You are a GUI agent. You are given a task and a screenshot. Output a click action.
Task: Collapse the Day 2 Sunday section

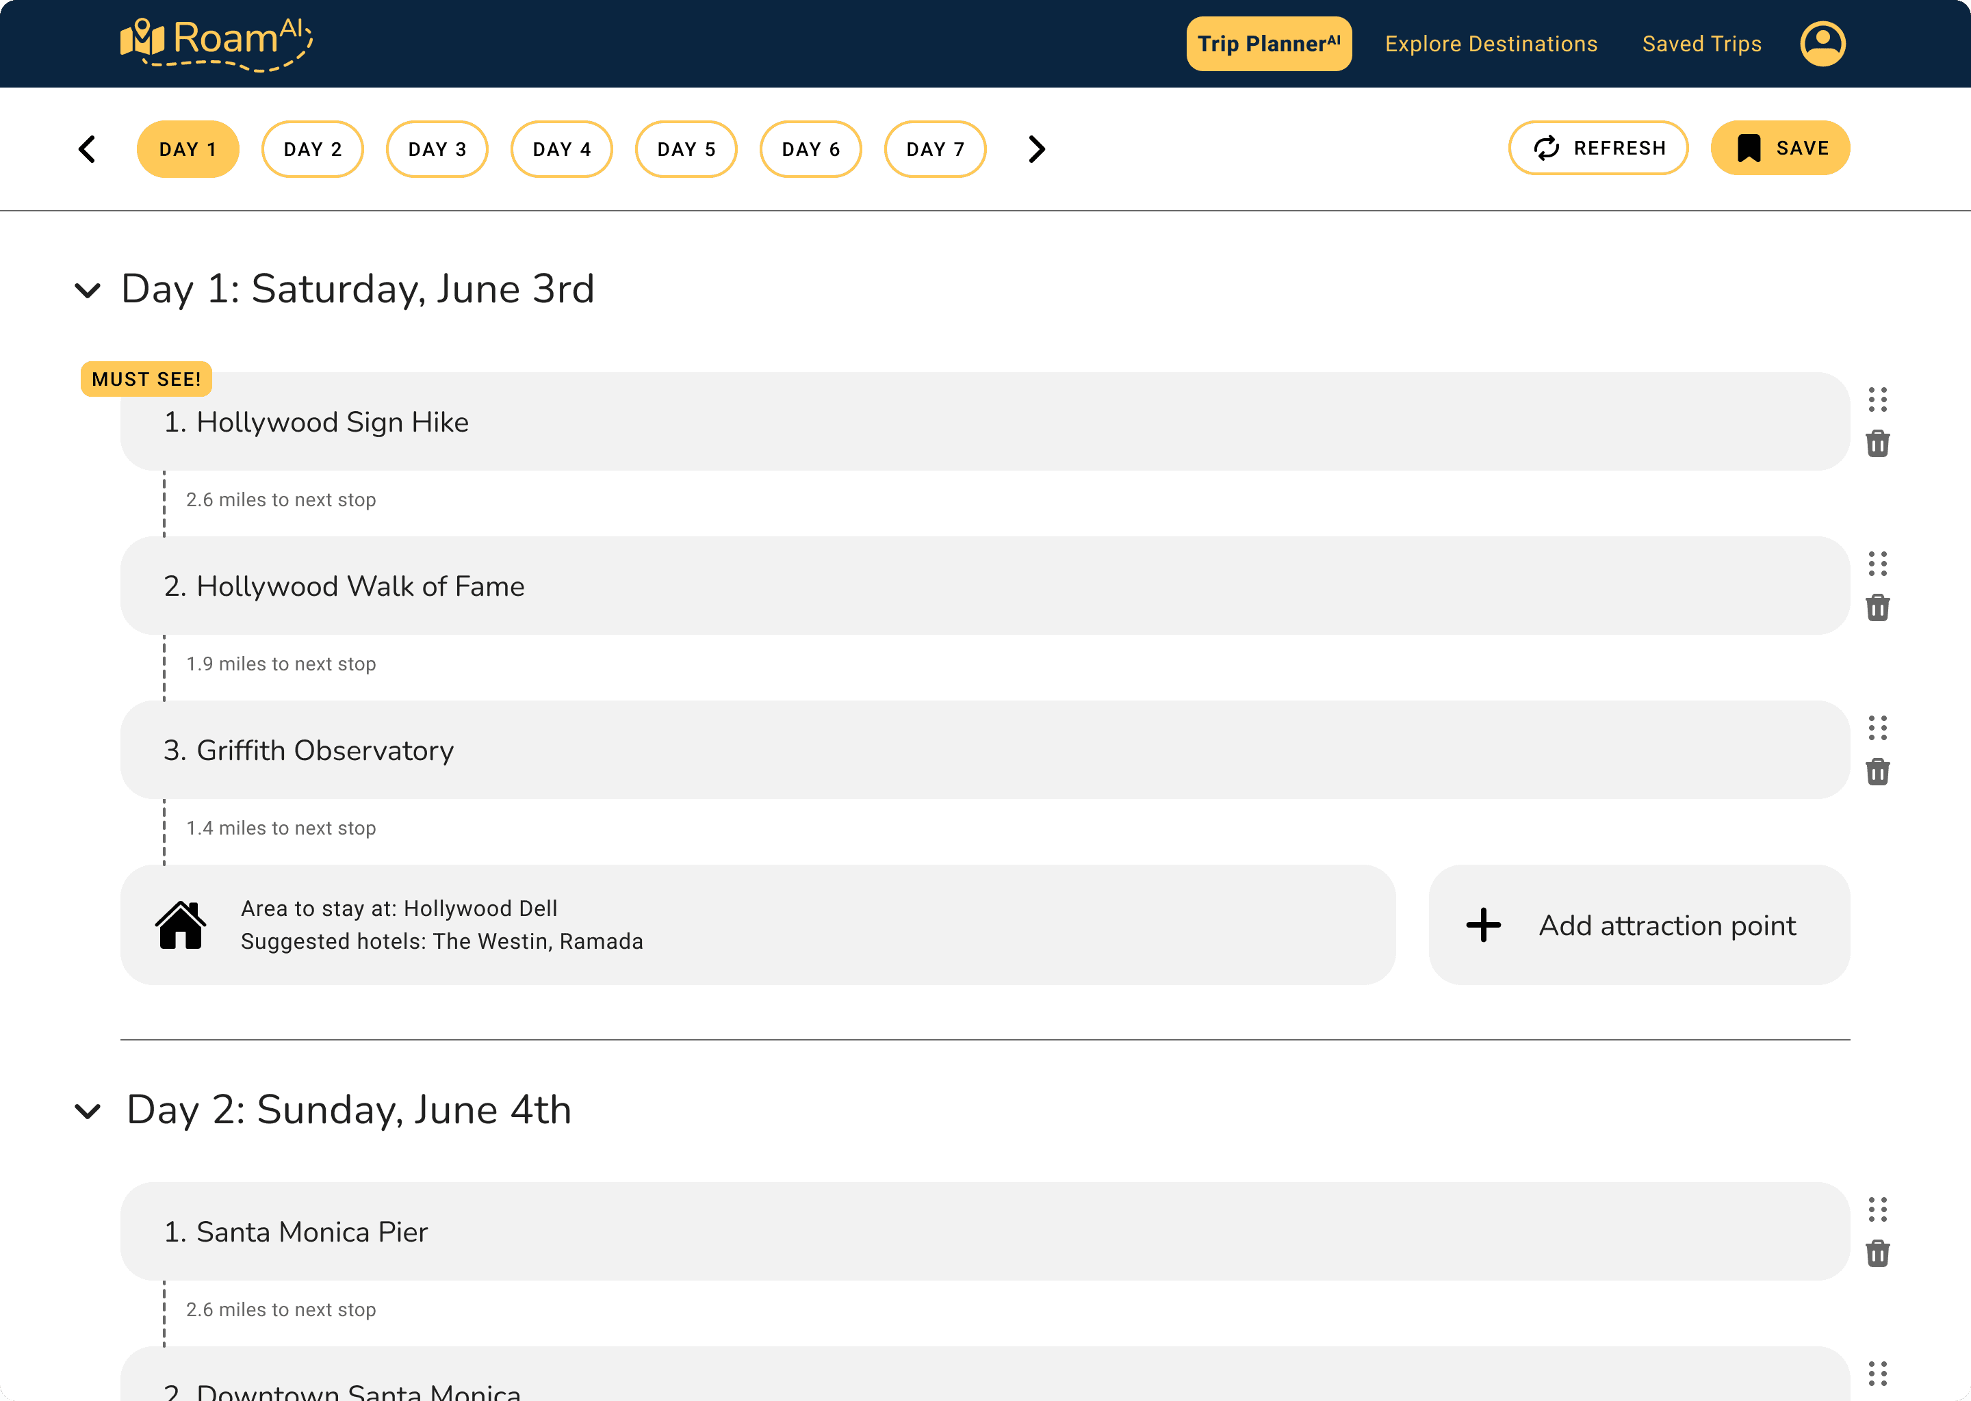88,1111
